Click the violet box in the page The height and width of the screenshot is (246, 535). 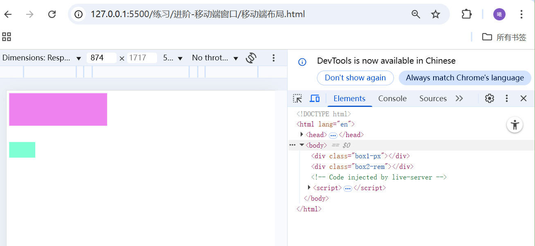pyautogui.click(x=58, y=109)
